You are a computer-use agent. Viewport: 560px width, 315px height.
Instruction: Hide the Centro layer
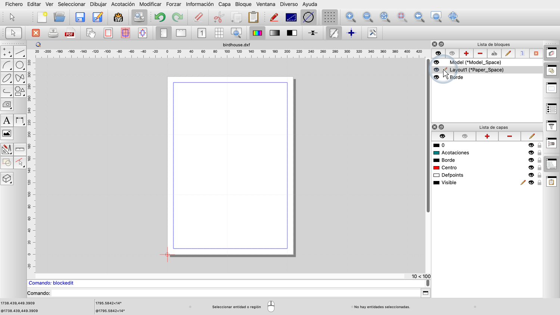pyautogui.click(x=531, y=168)
